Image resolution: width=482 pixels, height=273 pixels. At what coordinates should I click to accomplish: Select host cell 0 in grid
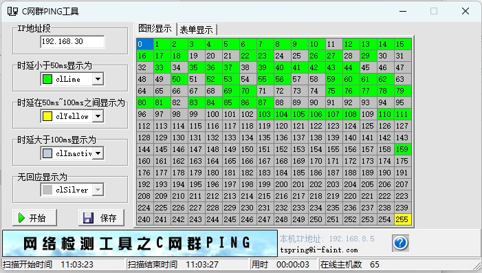(145, 44)
